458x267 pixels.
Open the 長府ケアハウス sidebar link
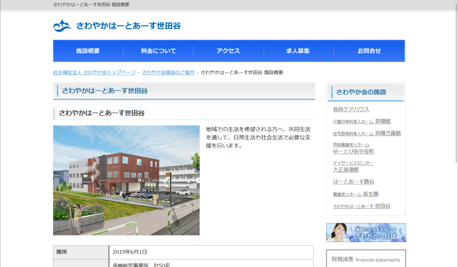pyautogui.click(x=351, y=109)
